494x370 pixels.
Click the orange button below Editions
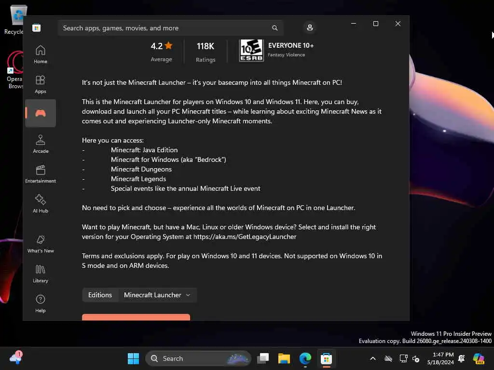tap(136, 317)
